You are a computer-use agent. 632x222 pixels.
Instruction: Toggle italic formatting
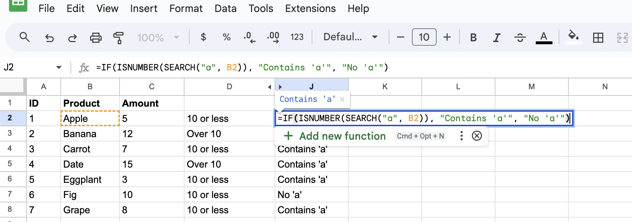tap(497, 37)
